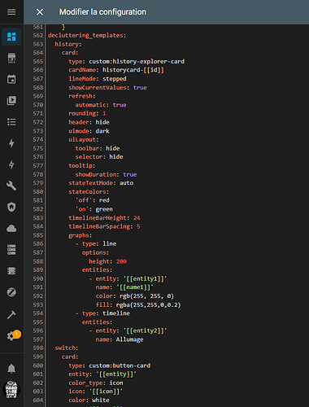The height and width of the screenshot is (407, 309).
Task: Open the media browser icon
Action: coord(11,101)
